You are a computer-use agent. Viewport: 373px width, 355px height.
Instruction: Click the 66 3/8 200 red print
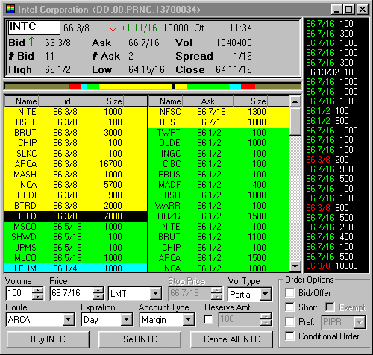click(327, 160)
